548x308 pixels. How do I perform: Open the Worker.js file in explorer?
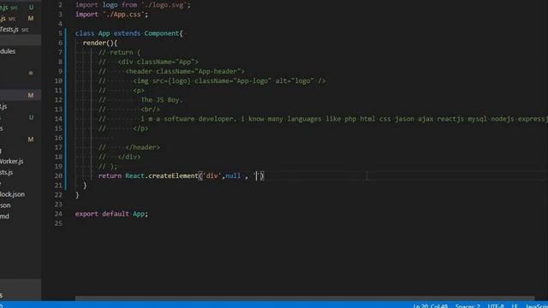pyautogui.click(x=11, y=162)
